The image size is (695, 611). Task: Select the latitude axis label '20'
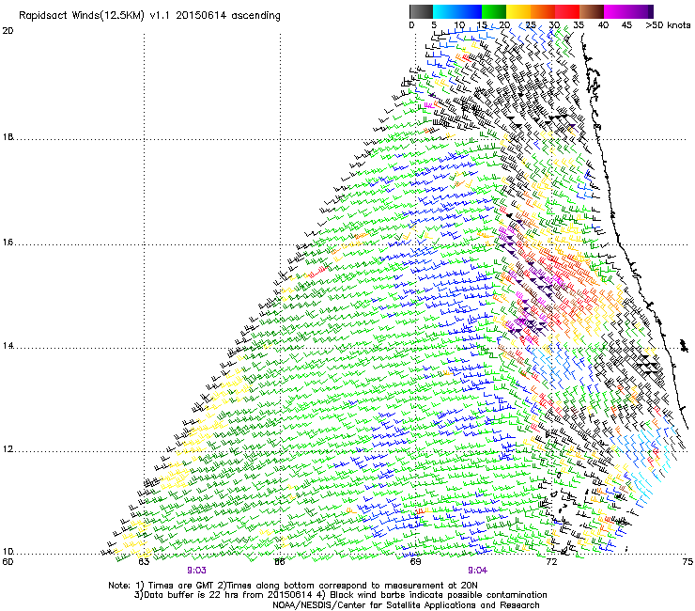[x=8, y=31]
